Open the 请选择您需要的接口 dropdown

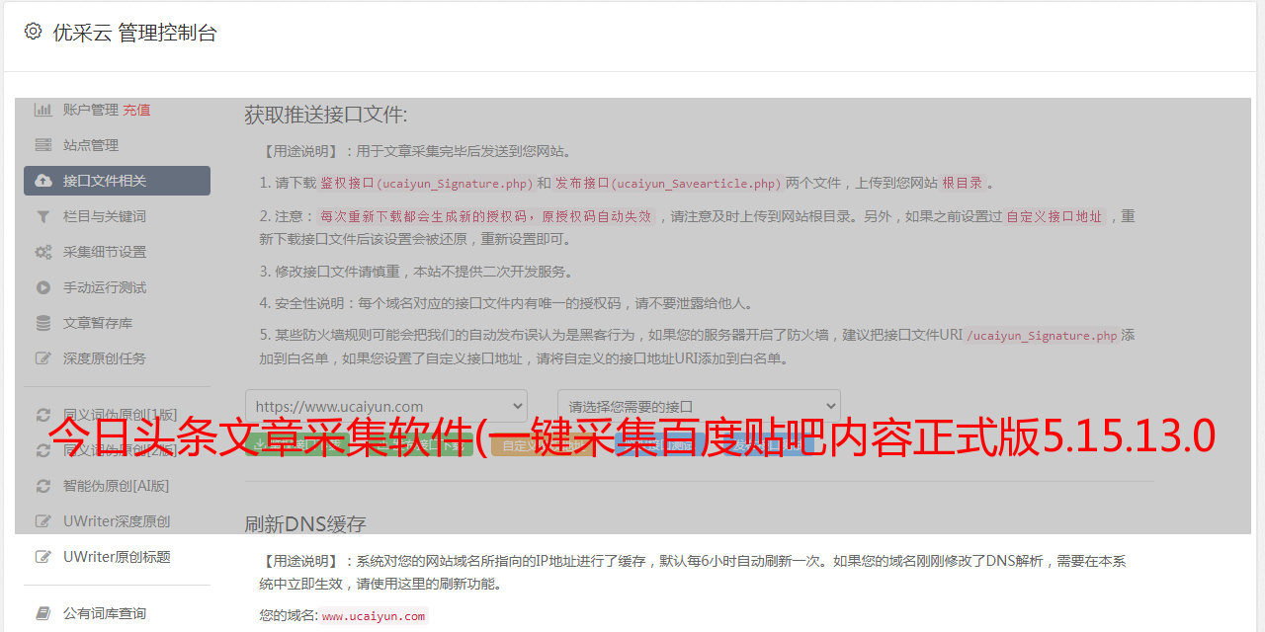pos(699,406)
